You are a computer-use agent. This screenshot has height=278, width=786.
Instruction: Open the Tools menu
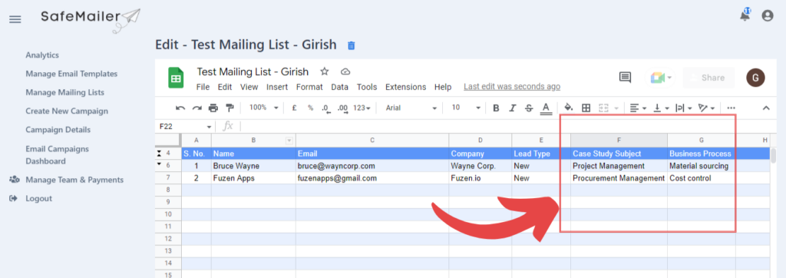tap(367, 87)
